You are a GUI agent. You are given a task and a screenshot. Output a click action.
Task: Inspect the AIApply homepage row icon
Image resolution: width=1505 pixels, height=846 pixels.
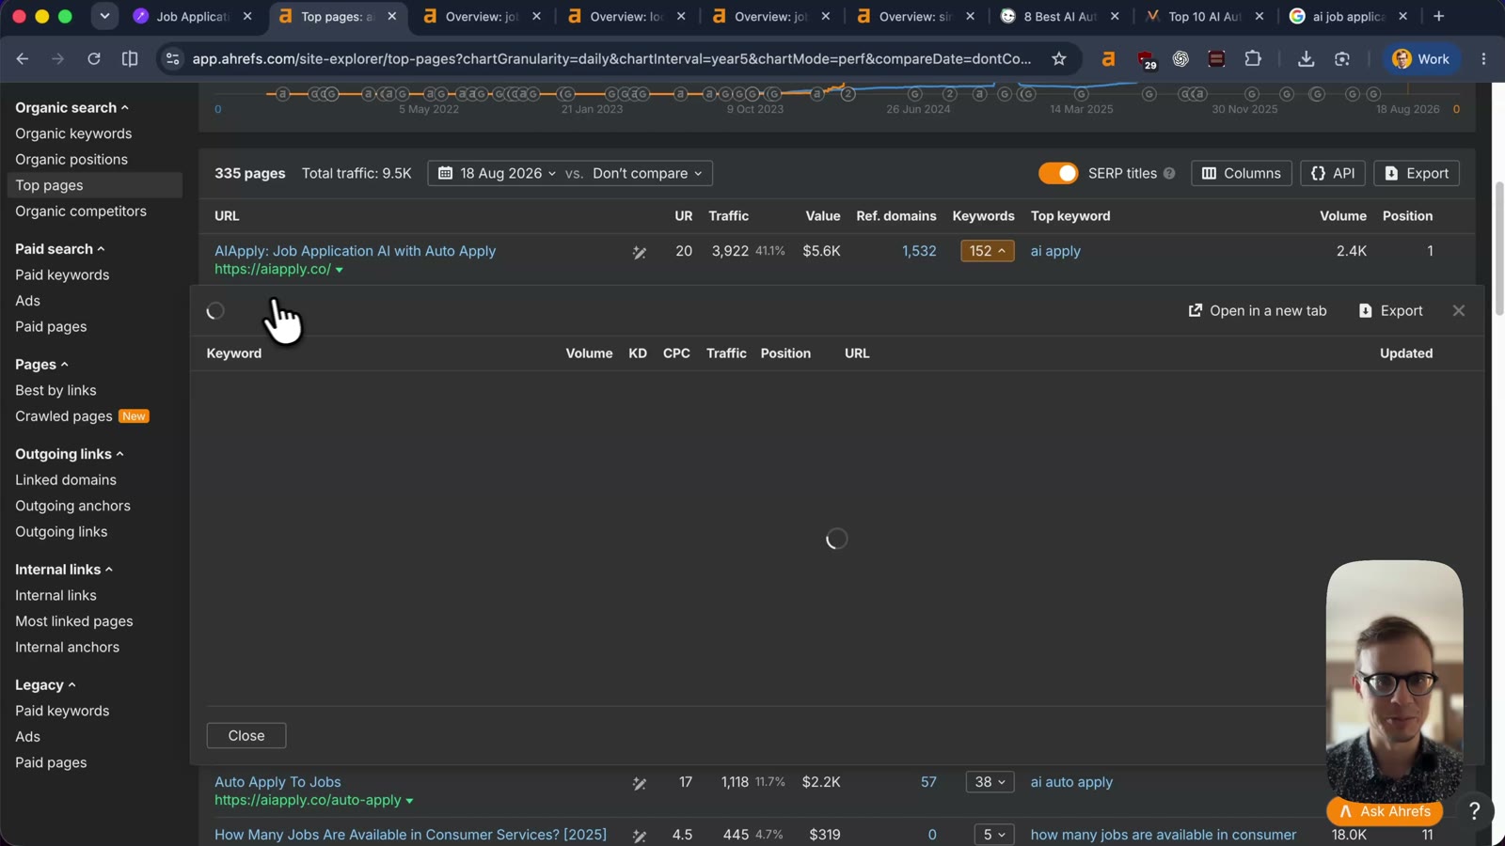coord(640,252)
